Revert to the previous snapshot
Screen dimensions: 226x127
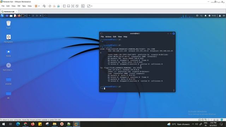pos(54,6)
